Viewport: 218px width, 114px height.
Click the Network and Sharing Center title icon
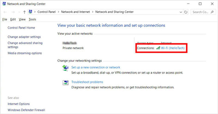[4, 4]
